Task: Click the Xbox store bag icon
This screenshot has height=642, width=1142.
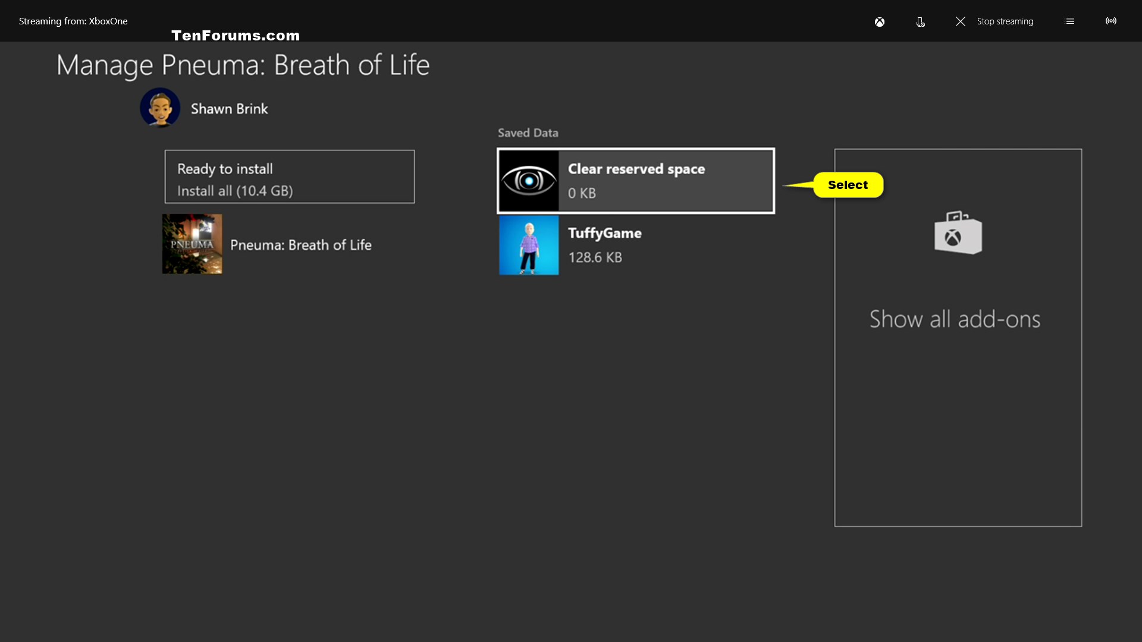Action: click(958, 232)
